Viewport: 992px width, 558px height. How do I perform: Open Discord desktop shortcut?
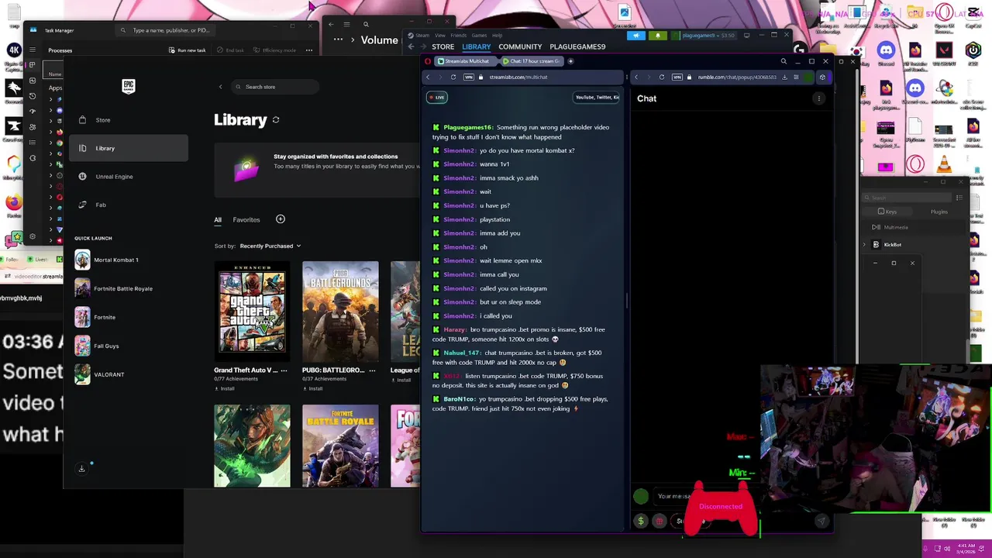(887, 54)
